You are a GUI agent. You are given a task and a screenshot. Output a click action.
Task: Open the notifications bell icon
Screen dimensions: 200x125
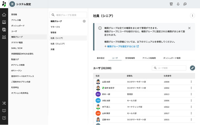tap(178, 4)
